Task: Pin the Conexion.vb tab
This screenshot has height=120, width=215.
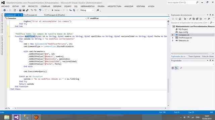Action: (x=18, y=15)
